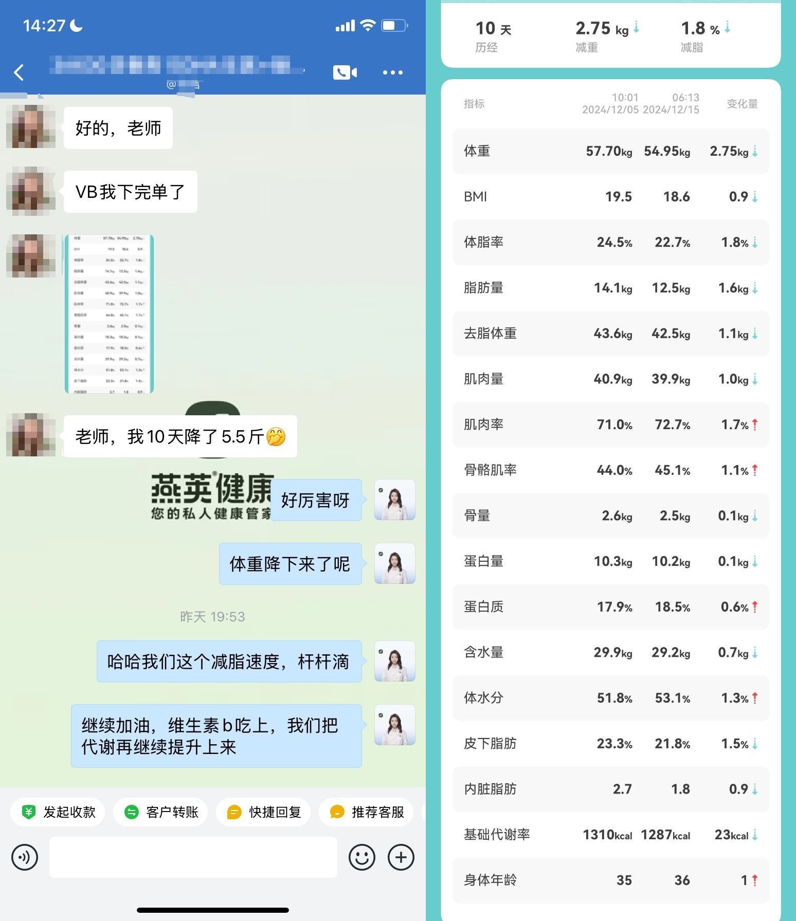Tap sender avatar beside VB我下完单了
The image size is (796, 921).
31,191
